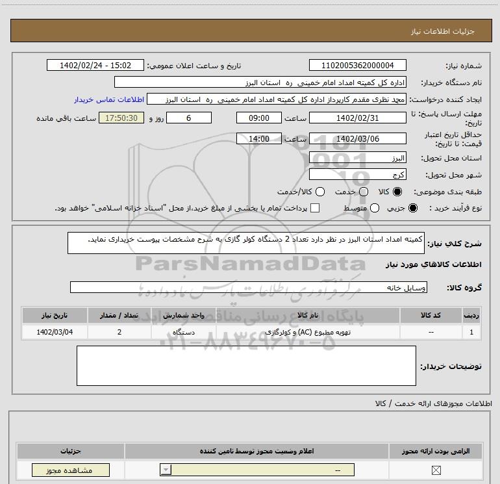This screenshot has width=500, height=484.
Task: Click the ردیف column header
Action: click(471, 315)
